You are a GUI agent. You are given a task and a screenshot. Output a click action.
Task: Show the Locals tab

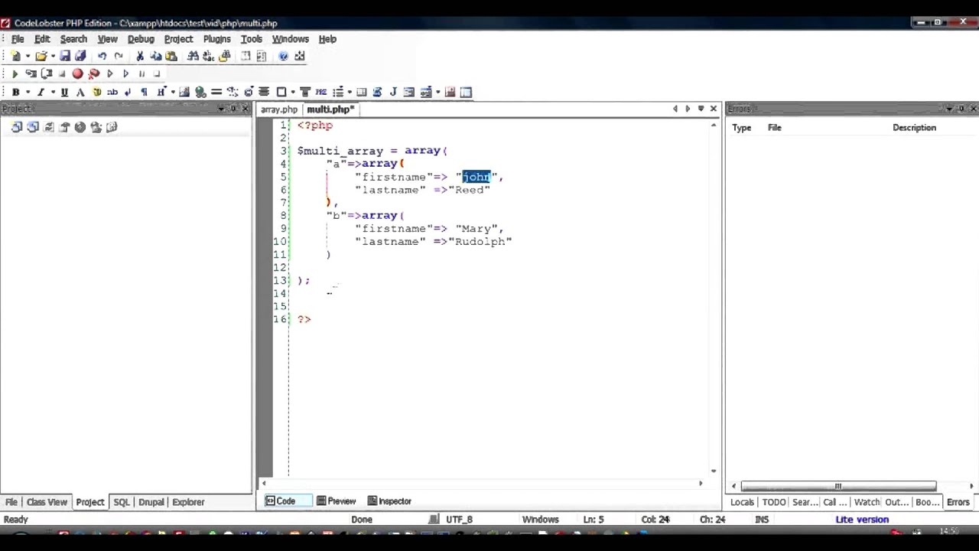[742, 502]
